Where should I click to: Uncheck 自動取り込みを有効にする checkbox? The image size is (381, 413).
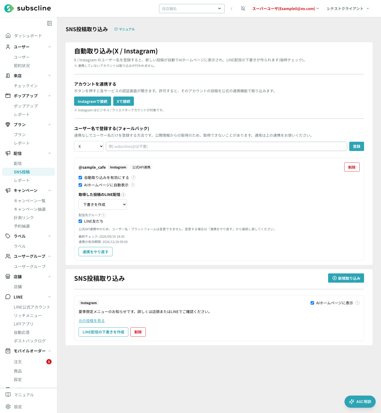point(80,177)
